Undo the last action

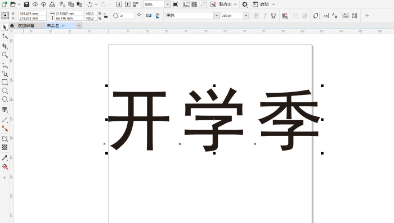89,4
